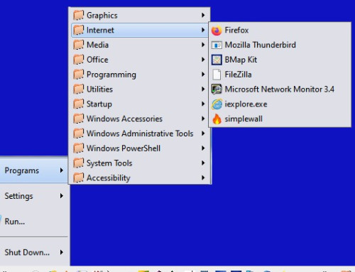Expand System Tools submenu arrow
Screen dimensions: 355x272
[x=203, y=163]
